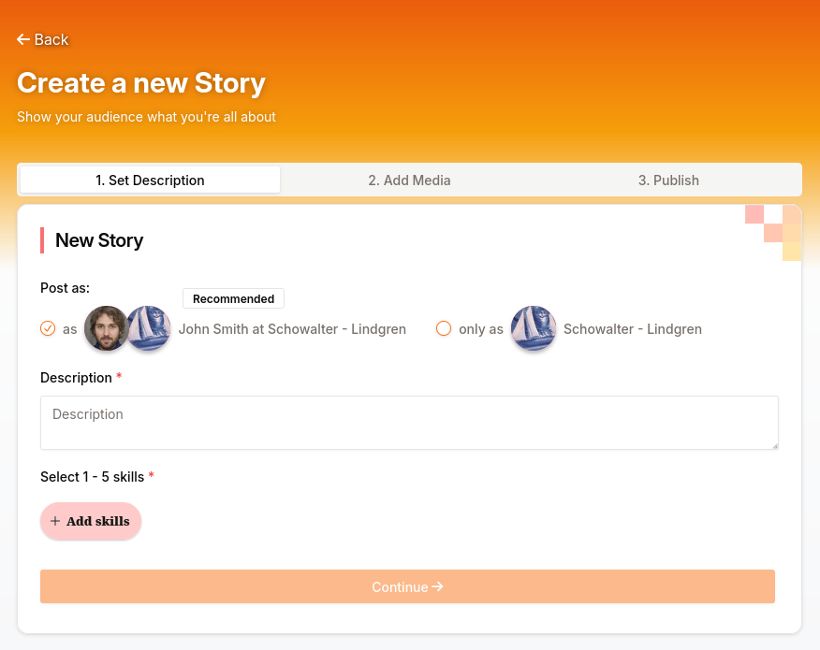820x650 pixels.
Task: Click the 'Recommended' badge
Action: pyautogui.click(x=233, y=299)
